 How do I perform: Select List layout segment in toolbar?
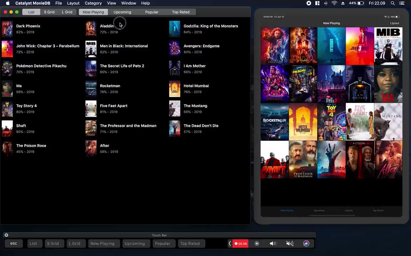pyautogui.click(x=31, y=12)
